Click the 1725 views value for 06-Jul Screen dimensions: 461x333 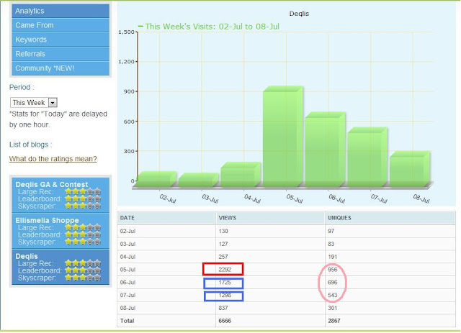pyautogui.click(x=225, y=283)
